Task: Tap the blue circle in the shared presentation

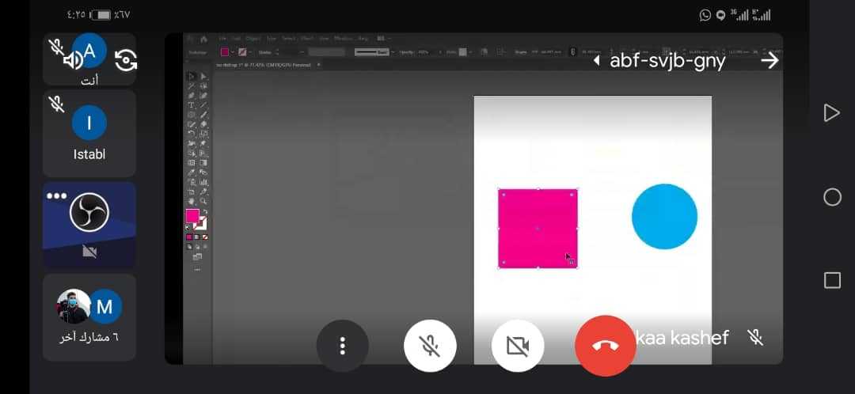Action: pyautogui.click(x=664, y=216)
